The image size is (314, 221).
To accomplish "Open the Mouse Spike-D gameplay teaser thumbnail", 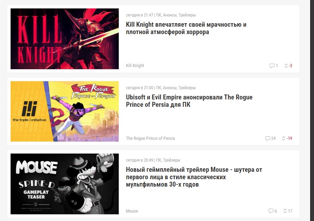I will tap(64, 184).
